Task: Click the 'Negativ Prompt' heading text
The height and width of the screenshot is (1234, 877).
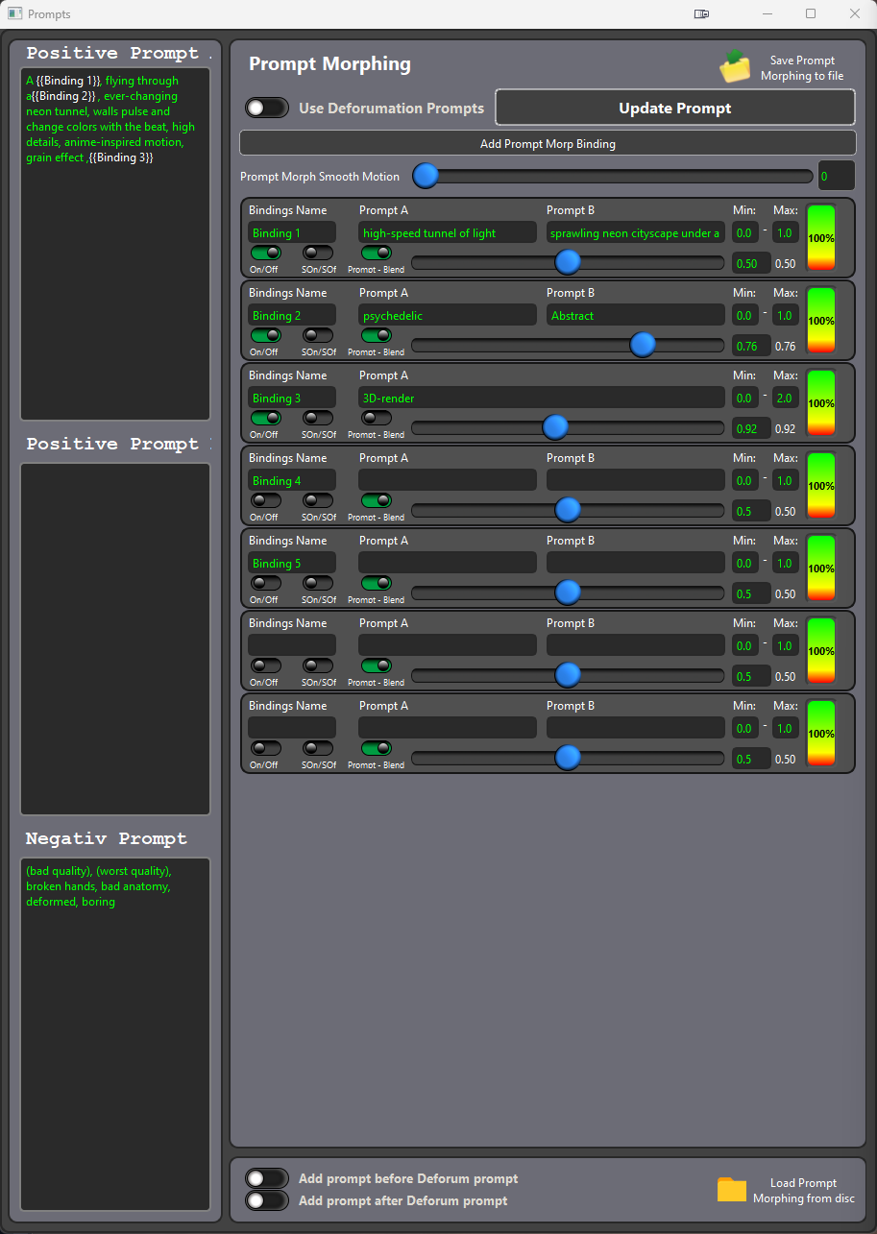Action: 106,838
